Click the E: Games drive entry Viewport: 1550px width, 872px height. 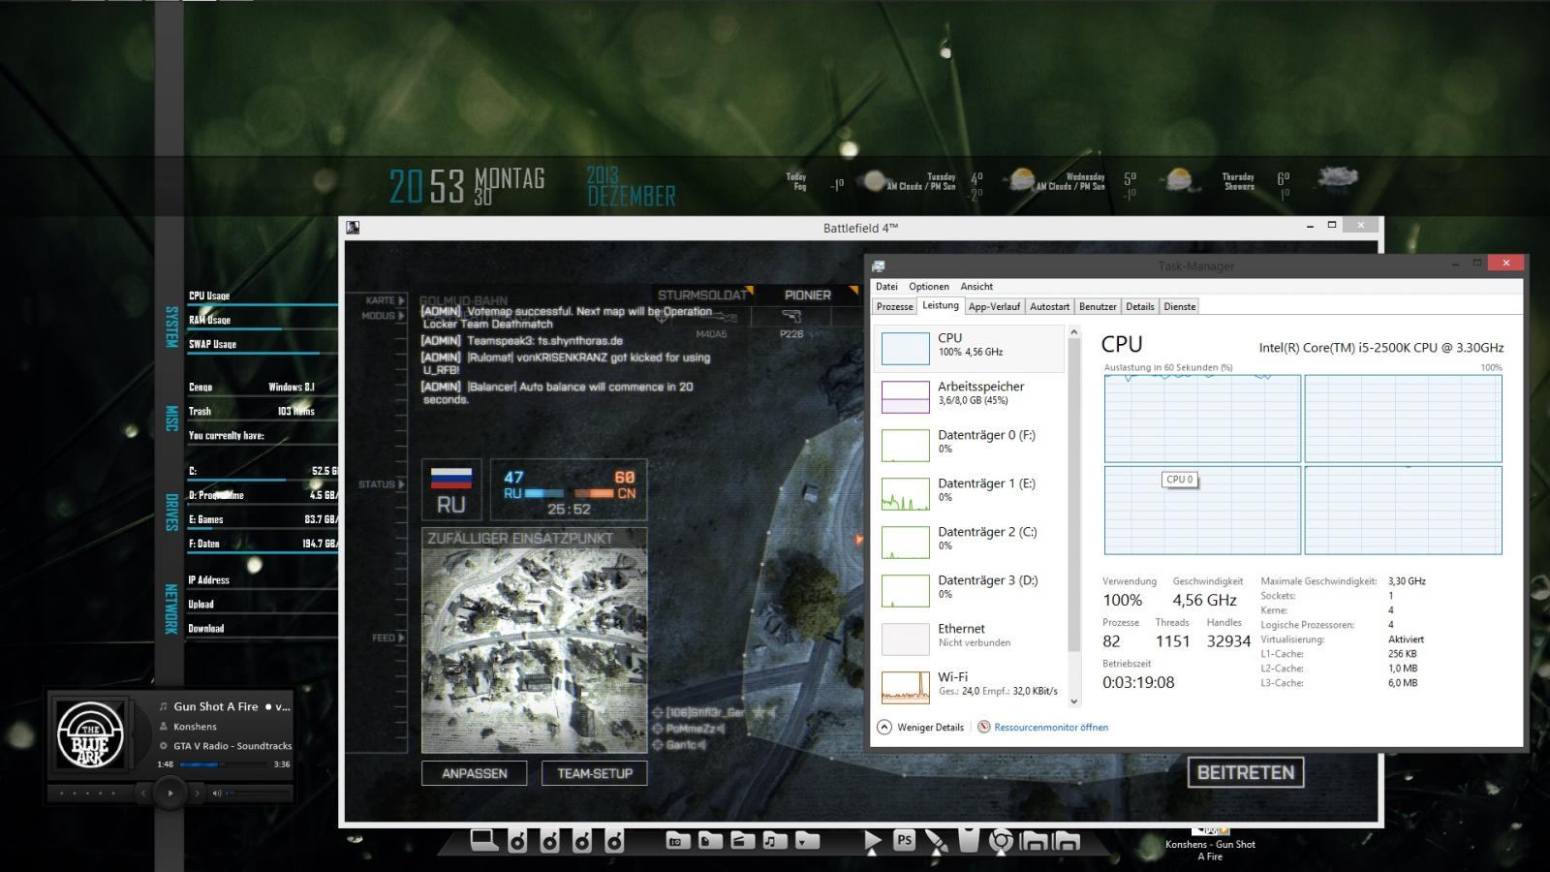coord(262,519)
